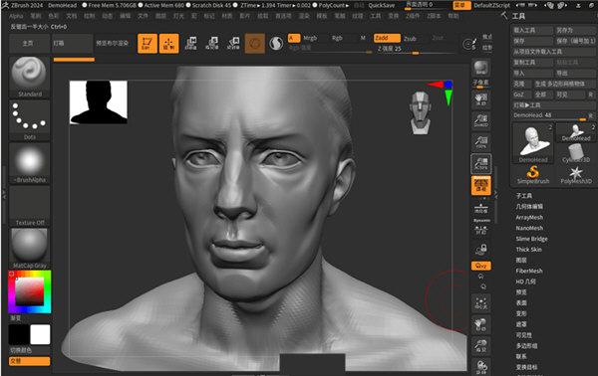Image resolution: width=598 pixels, height=376 pixels.
Task: Toggle the lock camera icon
Action: [481, 250]
